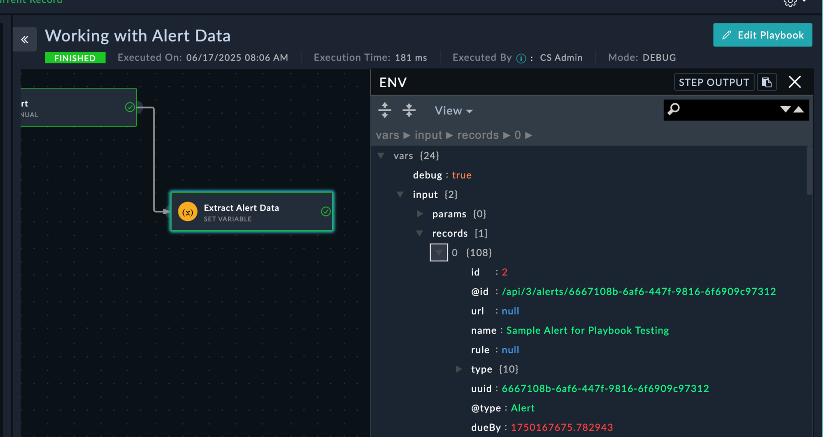Viewport: 823px width, 437px height.
Task: Click the Edit Playbook button
Action: (763, 35)
